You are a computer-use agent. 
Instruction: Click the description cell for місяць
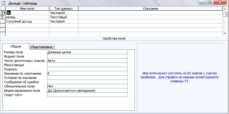[151, 17]
